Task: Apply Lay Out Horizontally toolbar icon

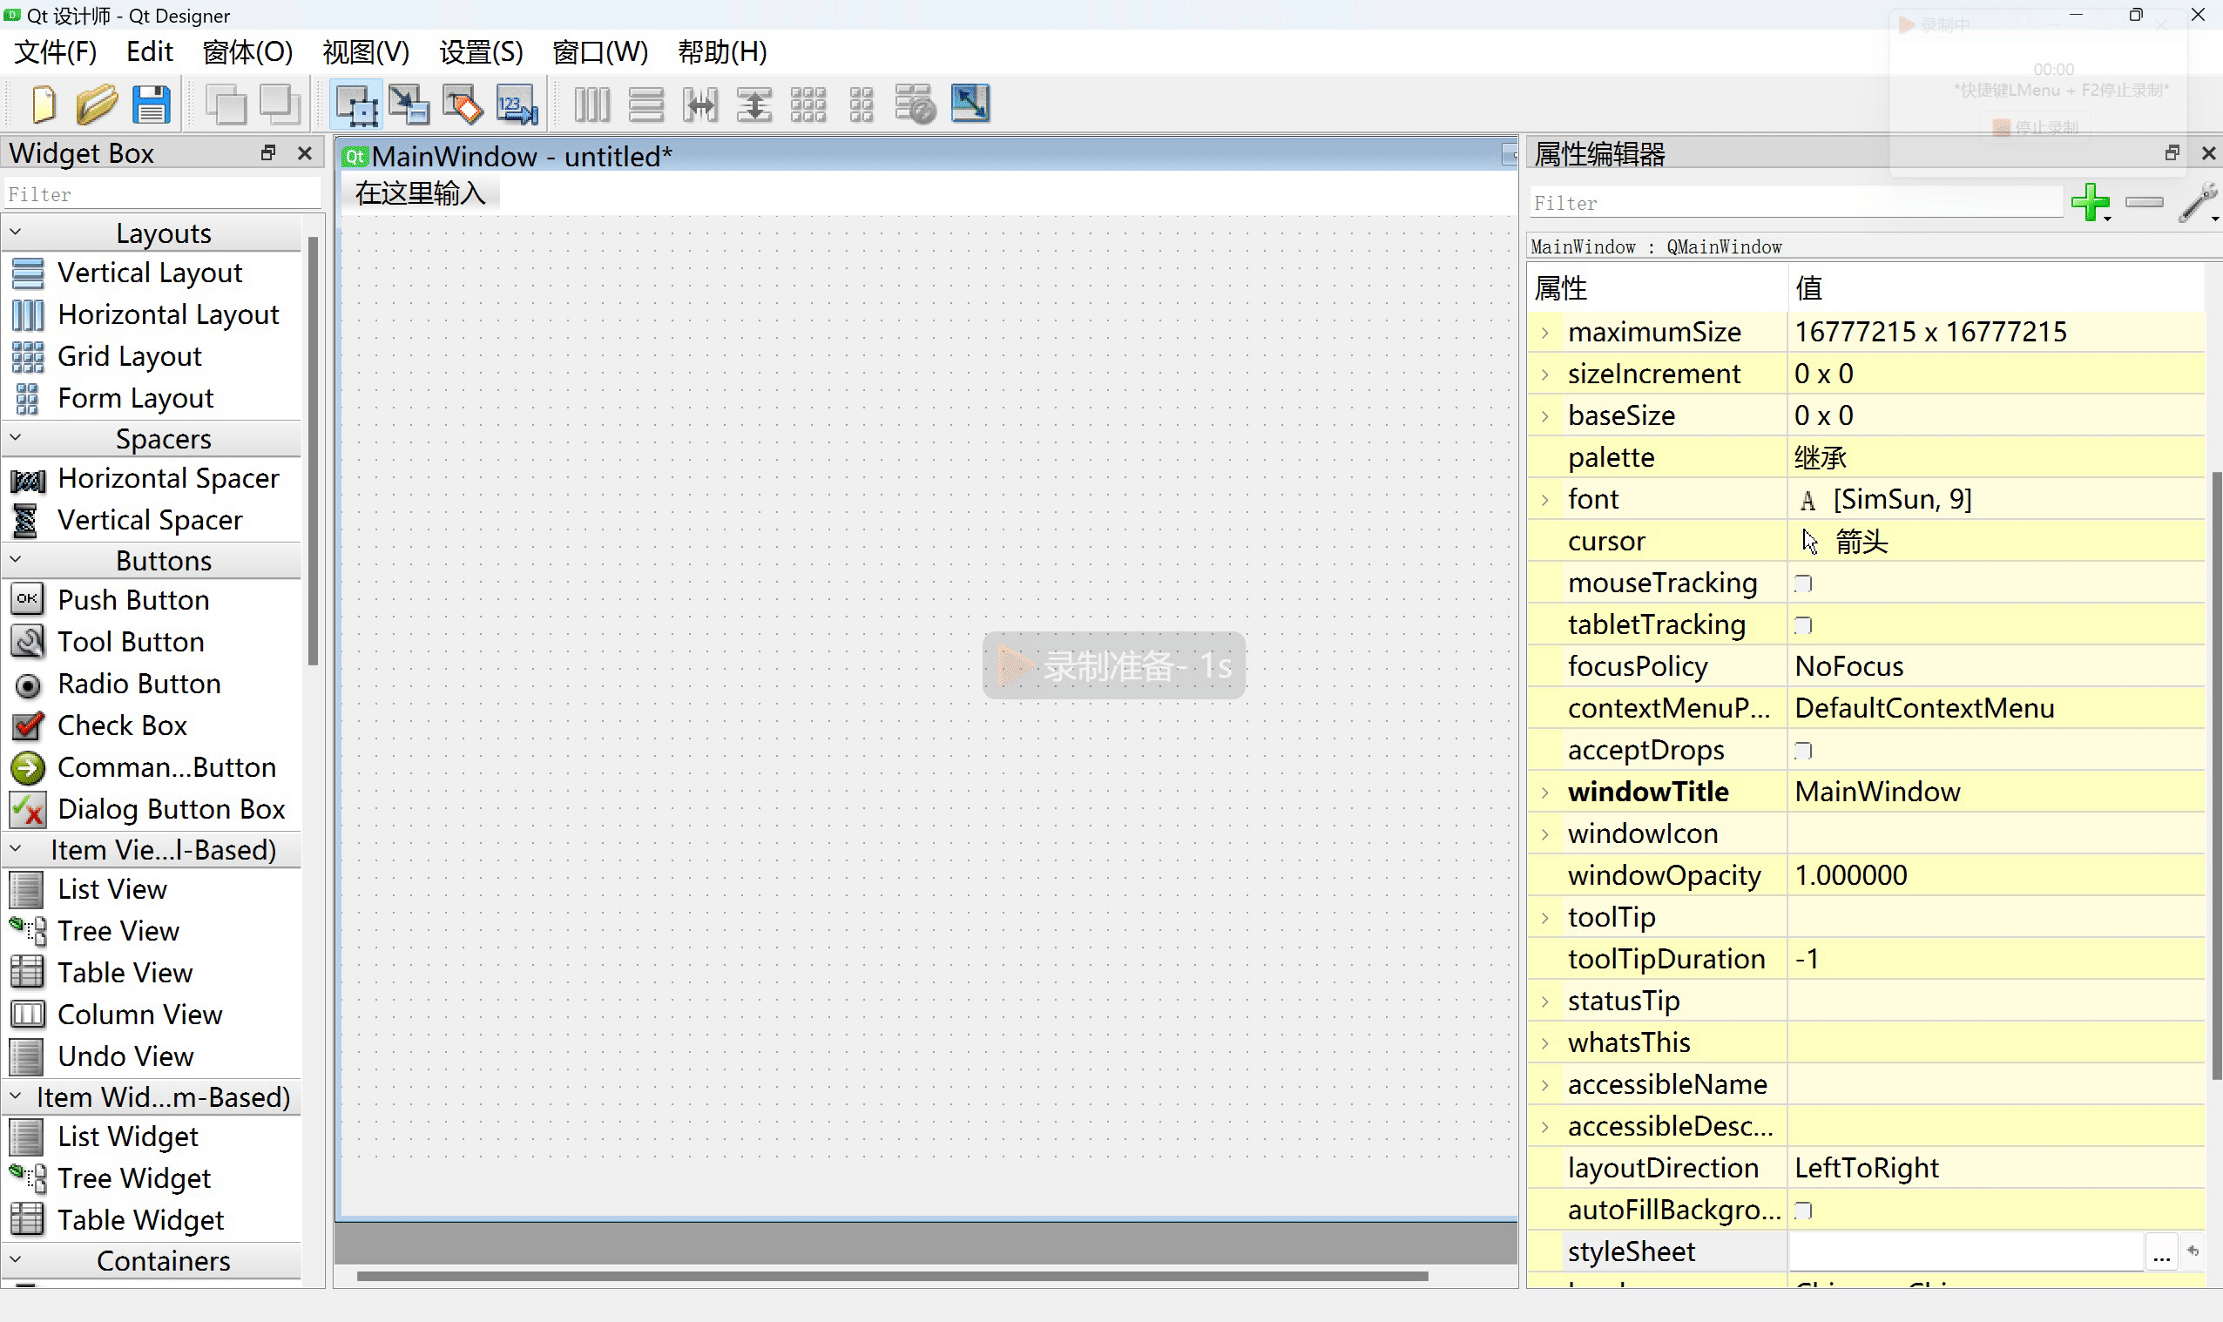Action: [x=591, y=105]
